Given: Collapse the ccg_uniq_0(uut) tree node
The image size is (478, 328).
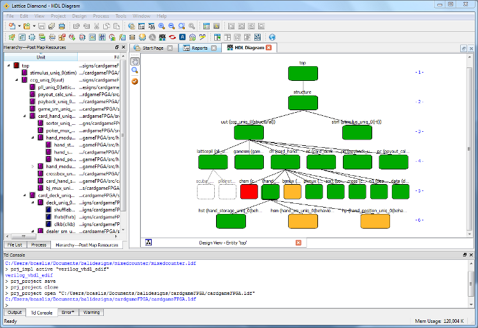Looking at the screenshot, I should pyautogui.click(x=17, y=80).
